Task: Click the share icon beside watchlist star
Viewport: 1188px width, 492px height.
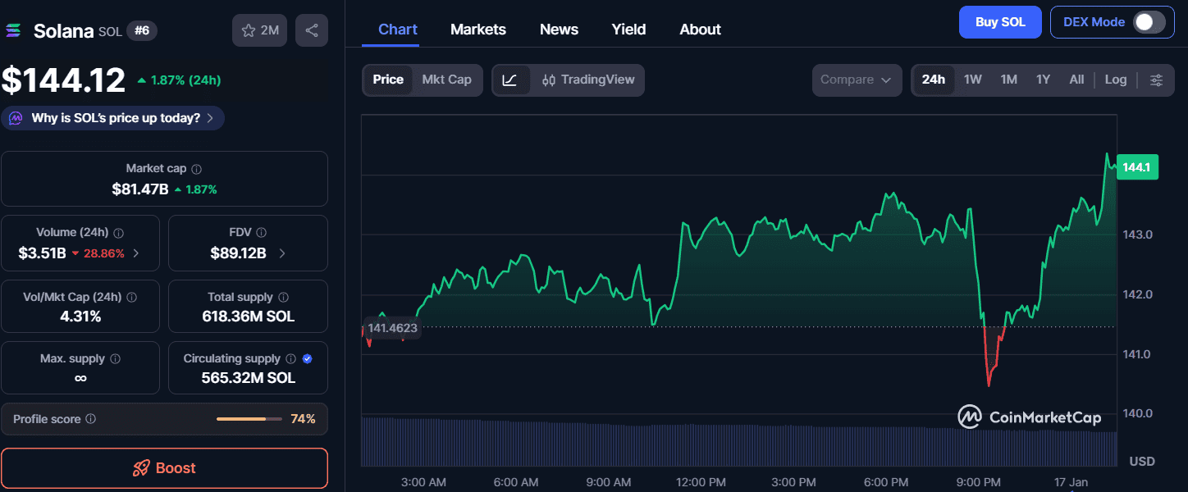Action: click(x=312, y=30)
